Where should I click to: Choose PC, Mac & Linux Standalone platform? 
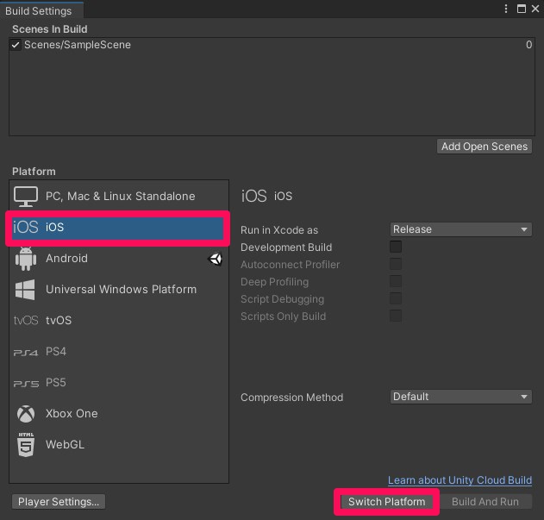(x=119, y=196)
